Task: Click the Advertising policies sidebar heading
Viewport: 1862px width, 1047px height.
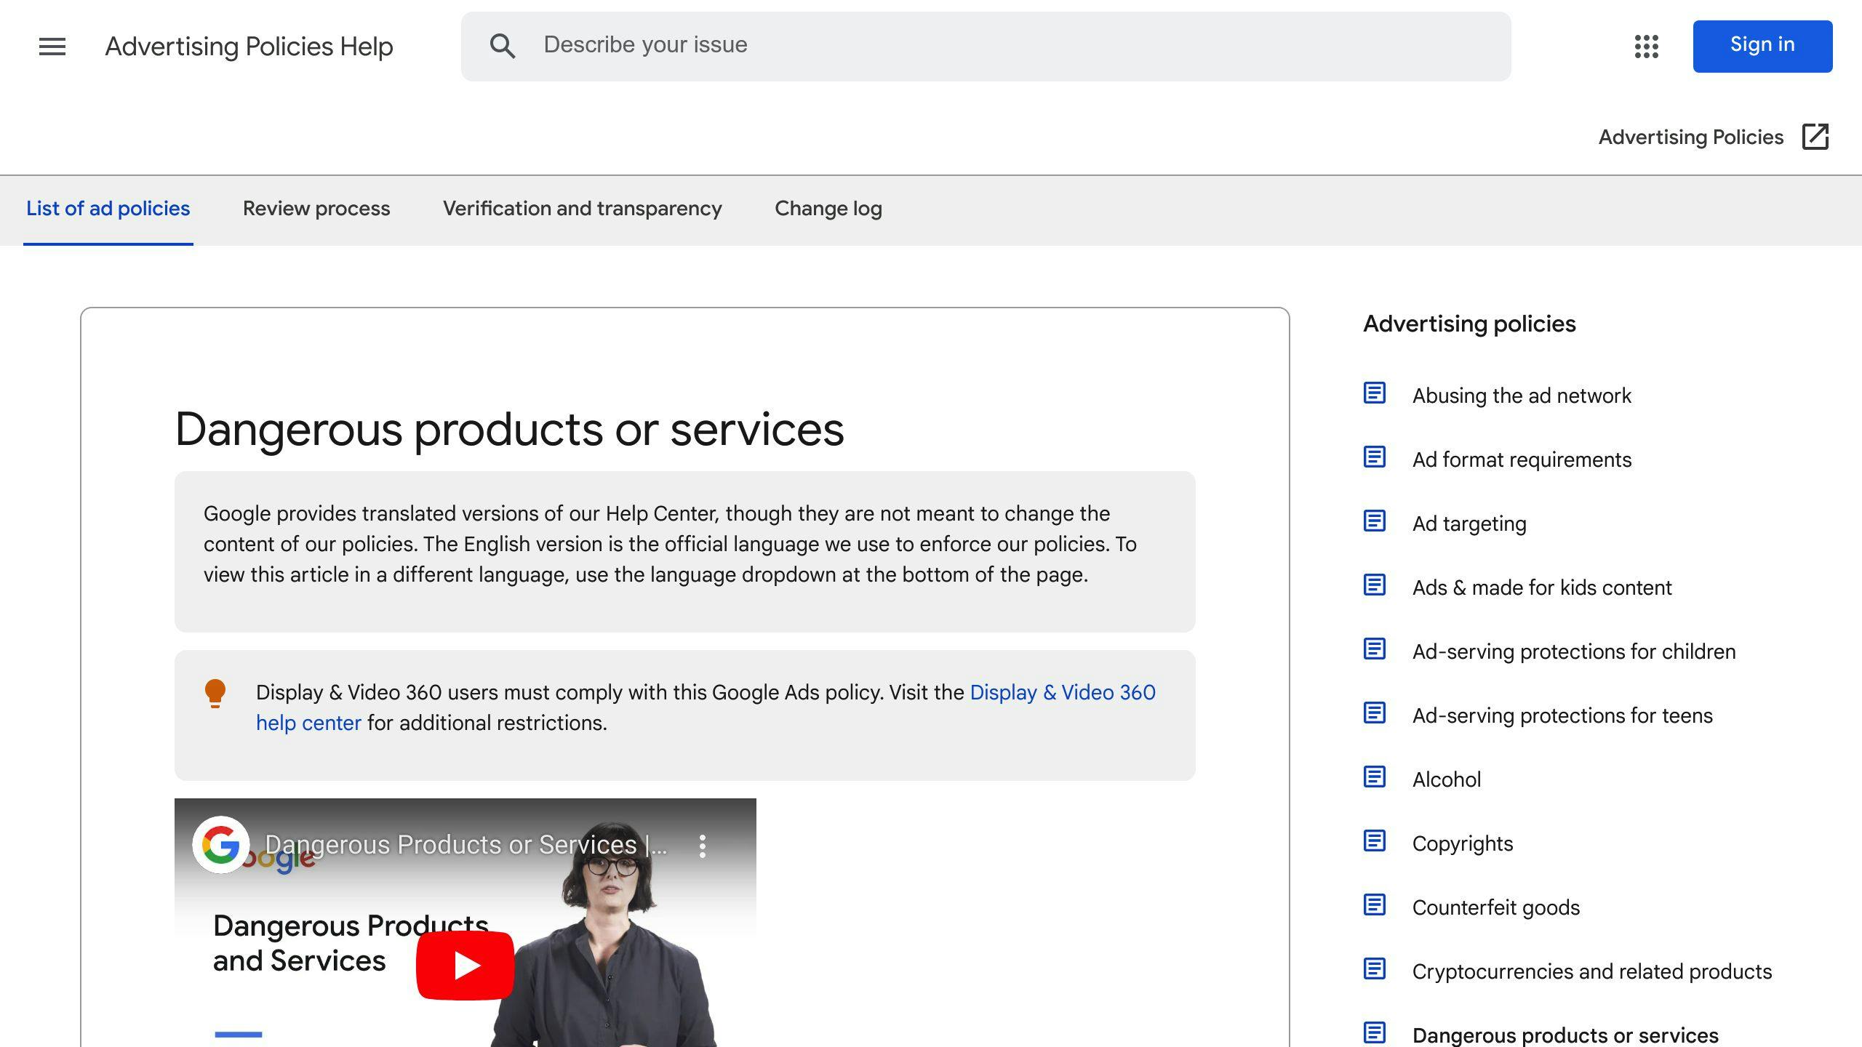Action: click(x=1469, y=324)
